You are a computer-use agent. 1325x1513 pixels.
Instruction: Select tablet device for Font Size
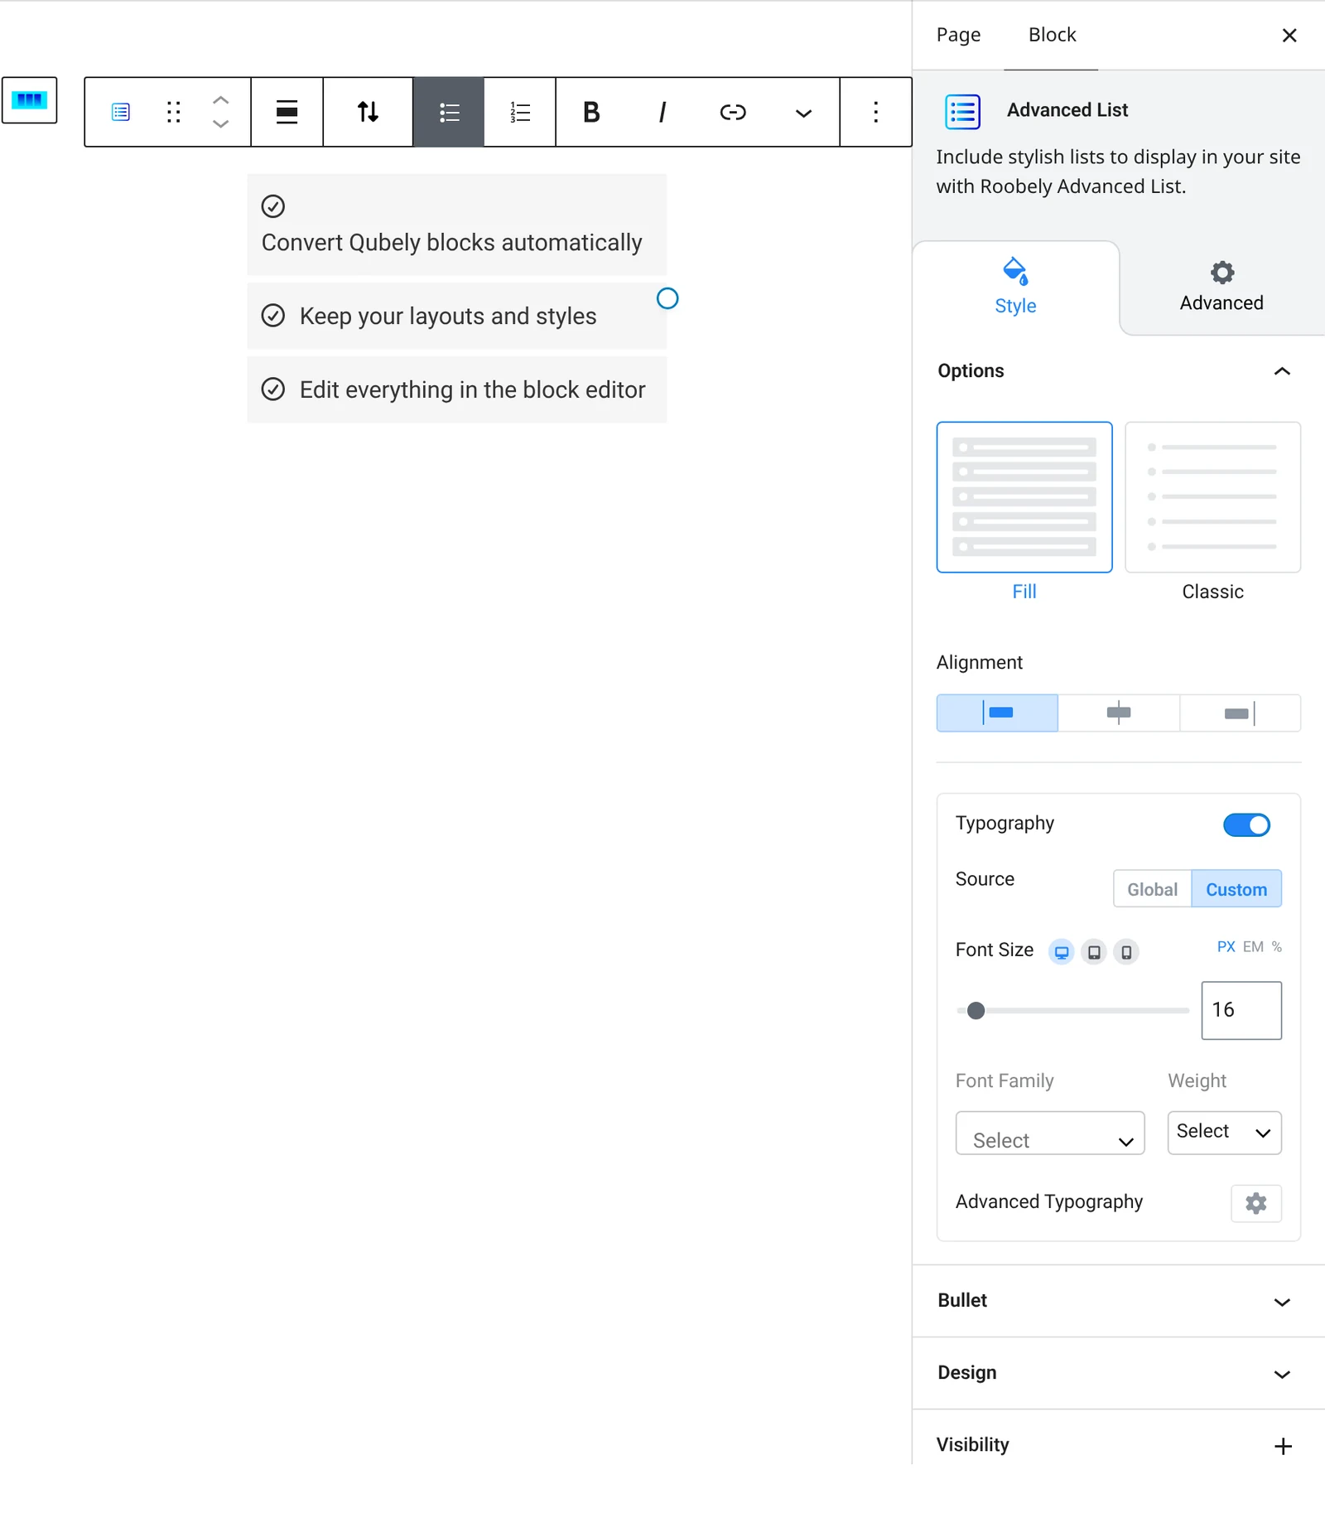click(x=1094, y=951)
